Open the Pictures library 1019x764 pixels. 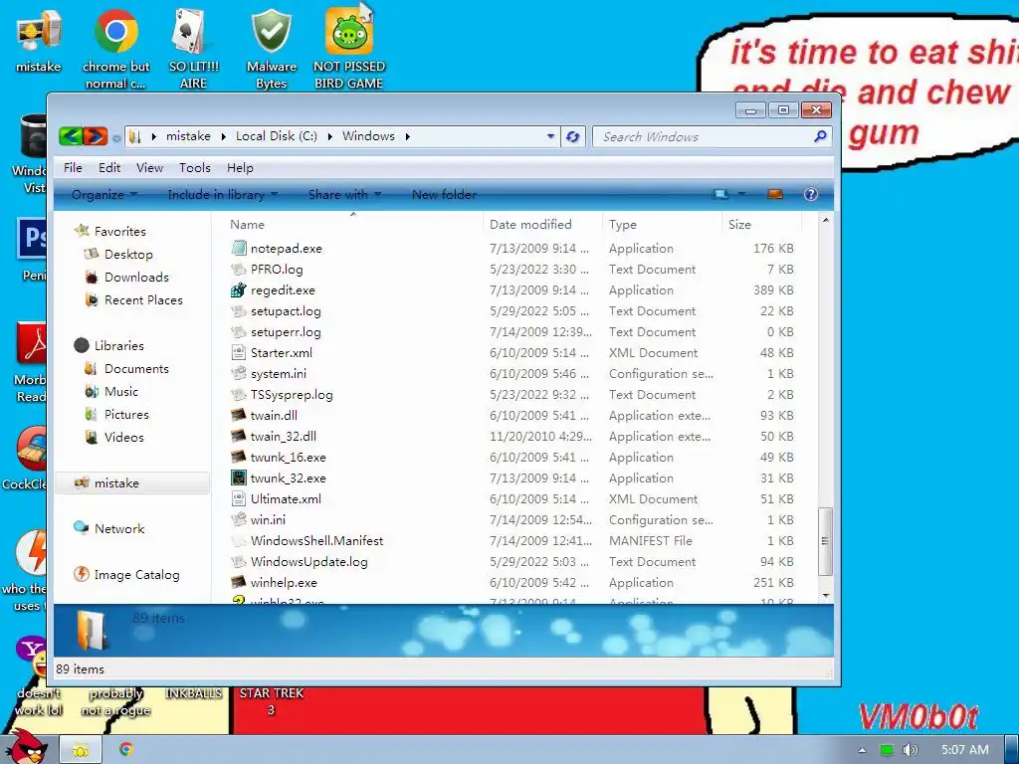click(117, 415)
